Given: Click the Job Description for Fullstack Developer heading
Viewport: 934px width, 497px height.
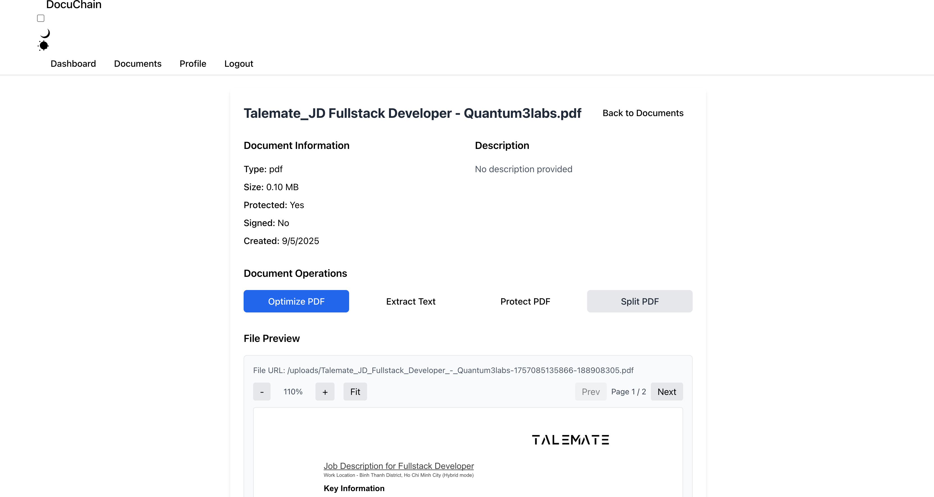Looking at the screenshot, I should [399, 466].
